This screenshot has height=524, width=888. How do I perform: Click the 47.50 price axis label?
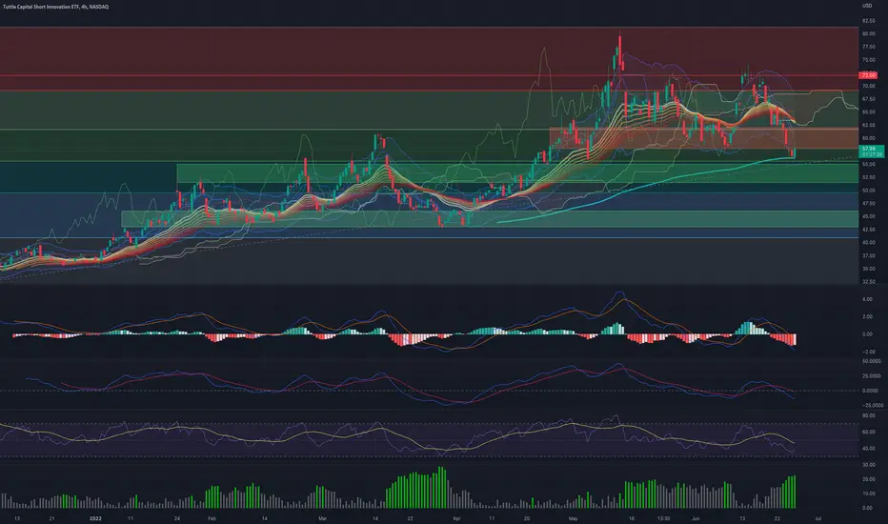click(x=868, y=203)
